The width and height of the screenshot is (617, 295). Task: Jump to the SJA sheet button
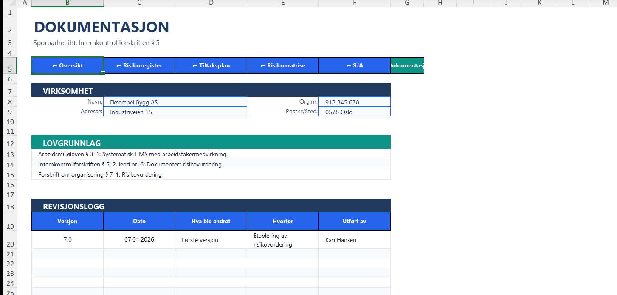(354, 66)
